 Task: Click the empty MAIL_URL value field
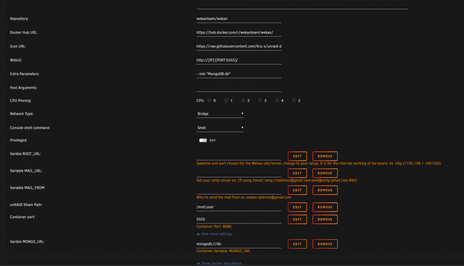click(x=239, y=173)
